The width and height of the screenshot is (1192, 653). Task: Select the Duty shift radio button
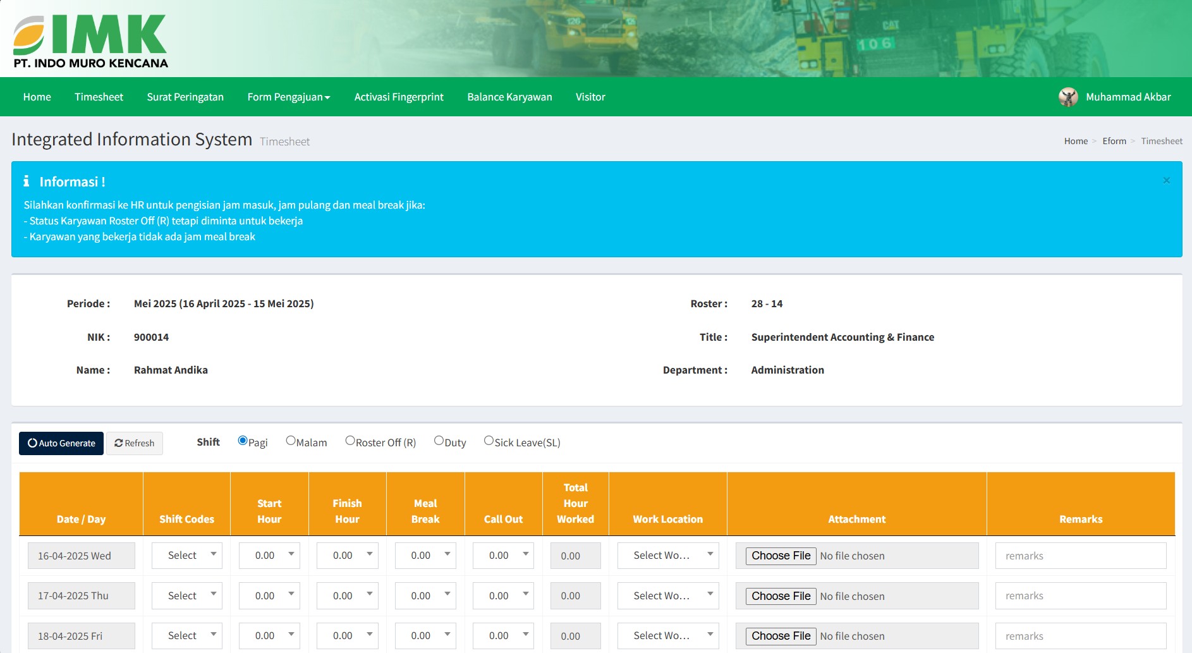point(439,441)
